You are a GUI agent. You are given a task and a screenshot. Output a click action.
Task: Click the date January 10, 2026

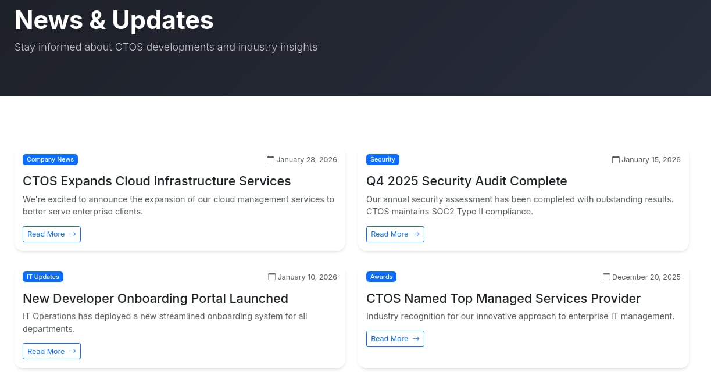[308, 277]
